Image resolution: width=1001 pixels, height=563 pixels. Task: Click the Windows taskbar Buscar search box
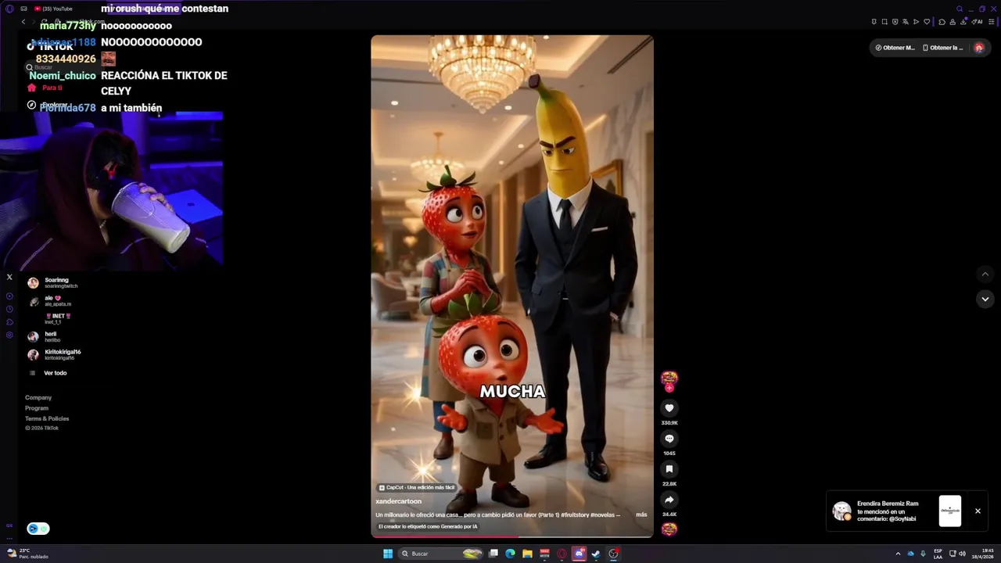[442, 554]
